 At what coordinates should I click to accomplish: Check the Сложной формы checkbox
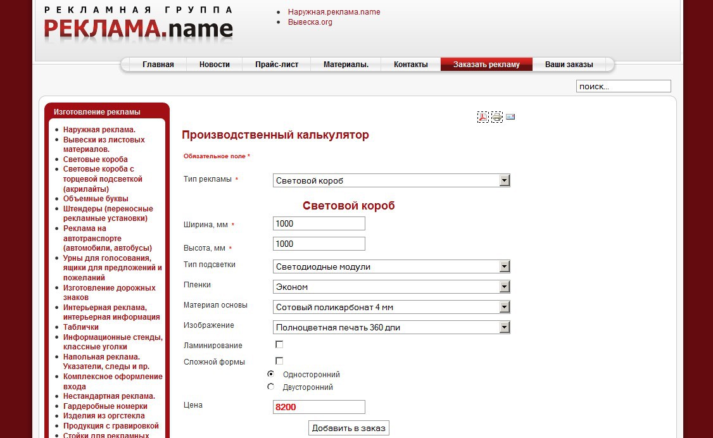(x=279, y=361)
